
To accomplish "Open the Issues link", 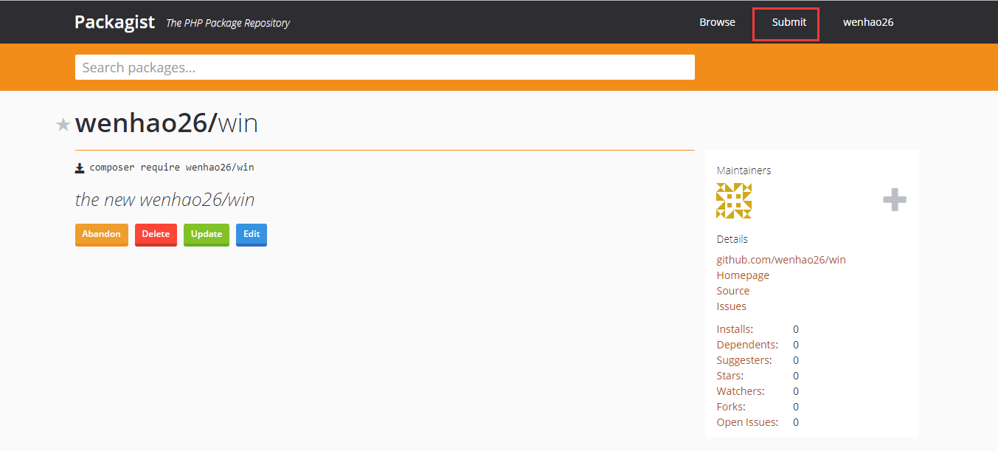I will pyautogui.click(x=731, y=306).
